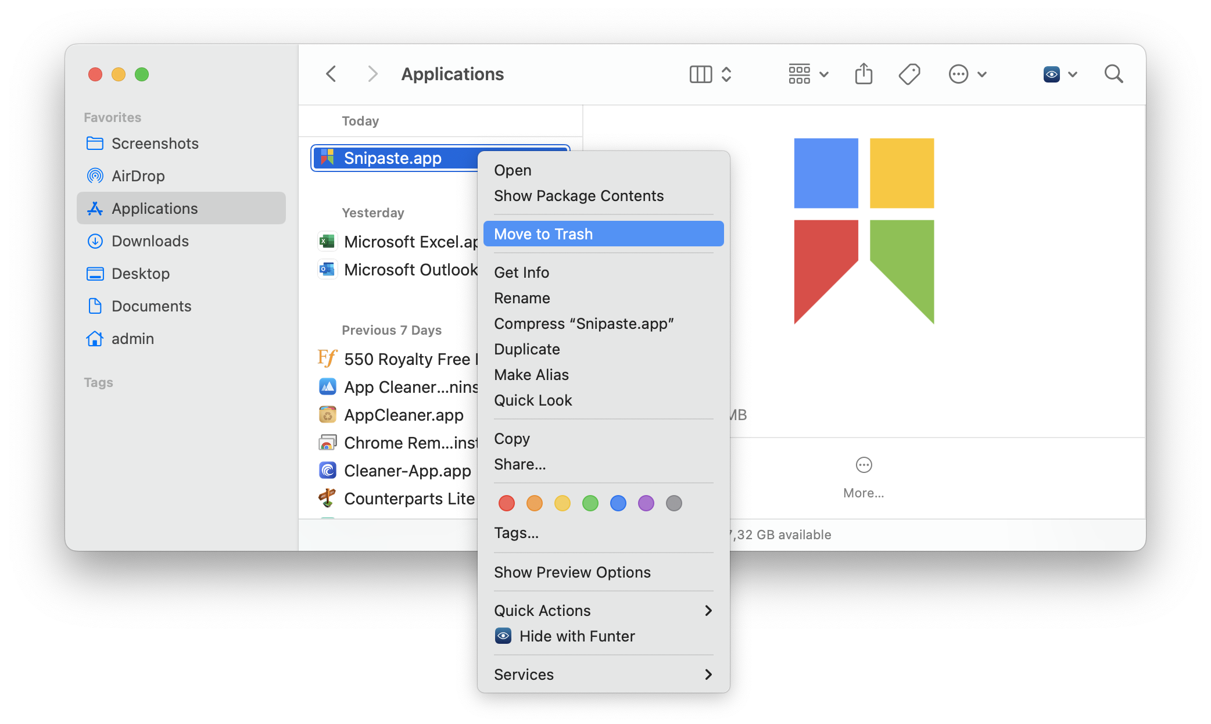Viewport: 1211px width, 724px height.
Task: Open Documents in the sidebar
Action: (181, 306)
